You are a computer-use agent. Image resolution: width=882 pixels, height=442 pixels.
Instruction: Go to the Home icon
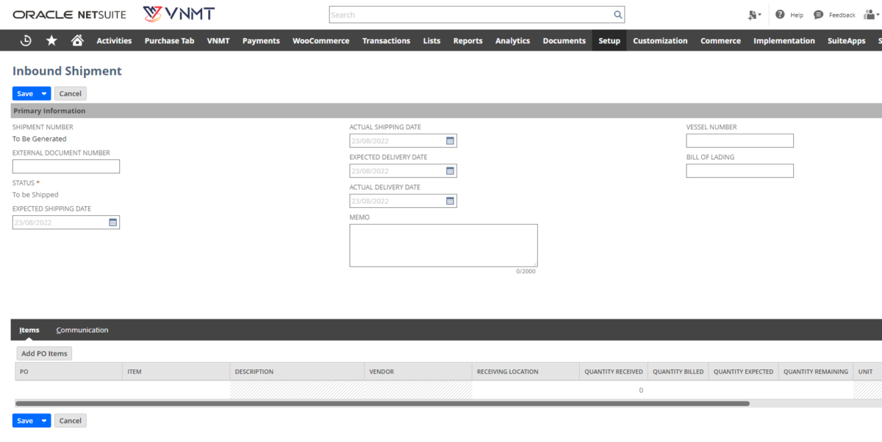(x=76, y=40)
